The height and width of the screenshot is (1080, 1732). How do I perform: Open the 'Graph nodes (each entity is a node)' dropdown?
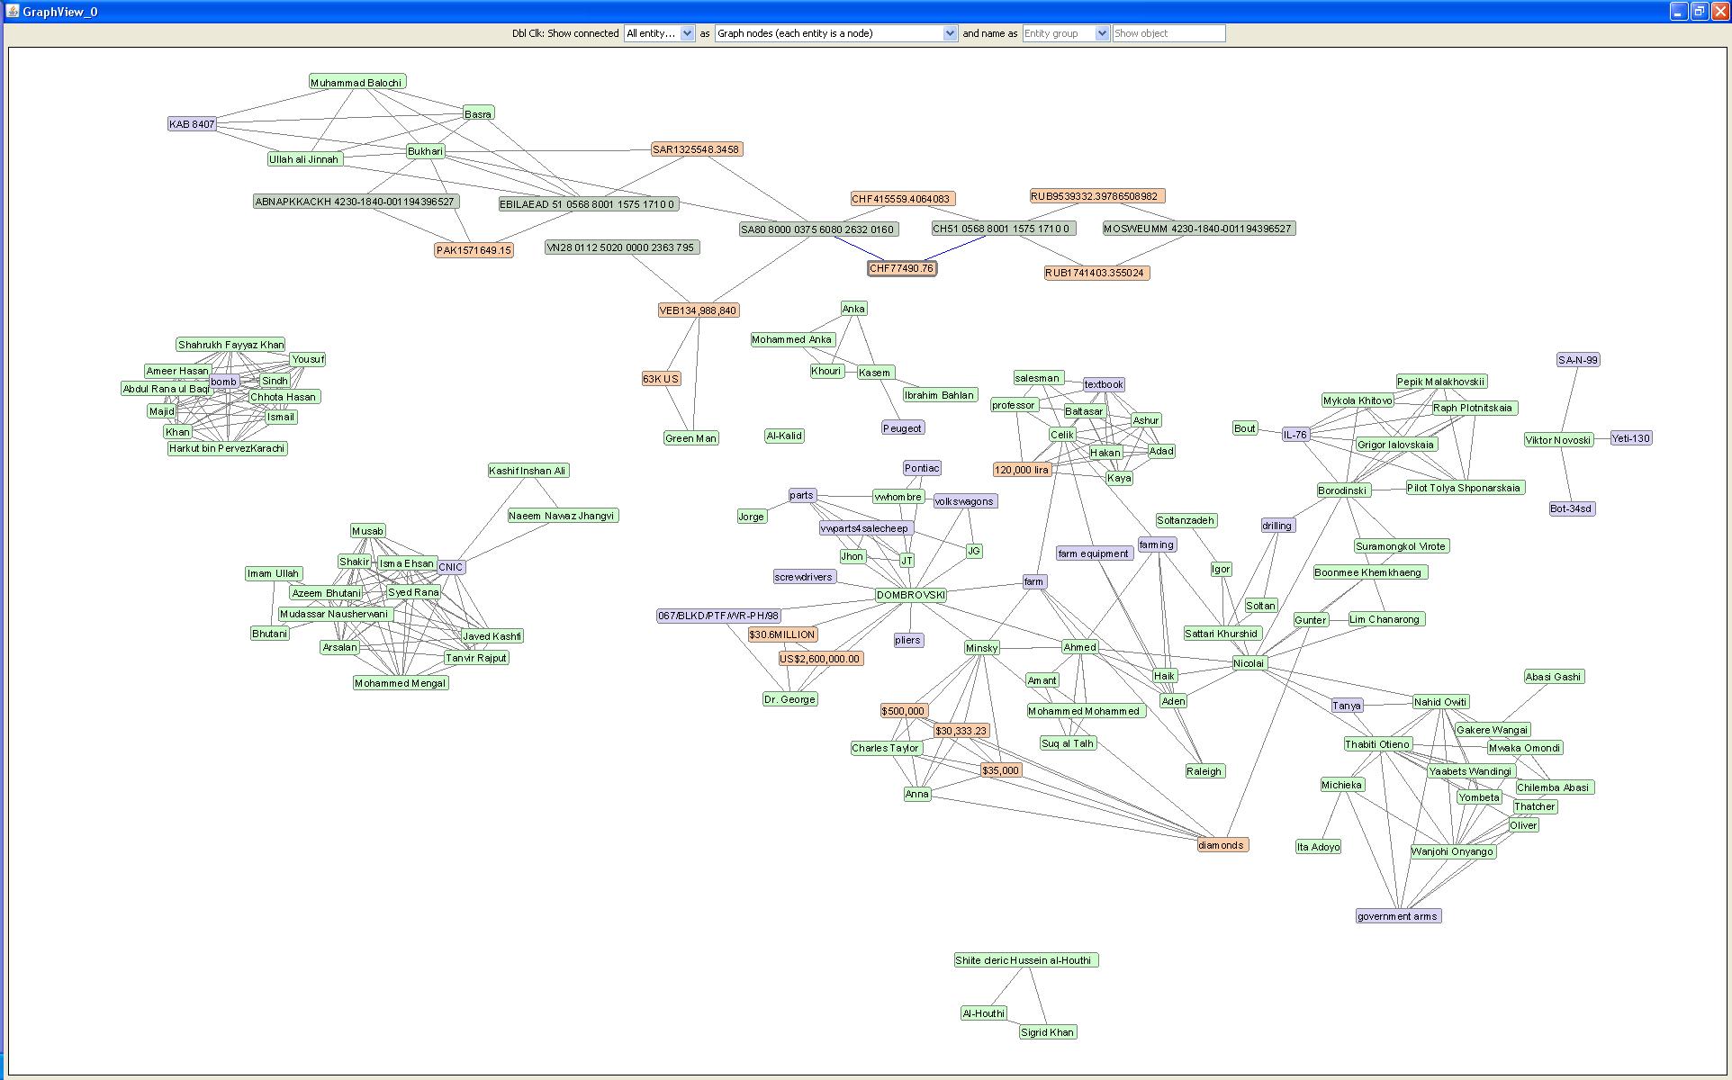[835, 33]
